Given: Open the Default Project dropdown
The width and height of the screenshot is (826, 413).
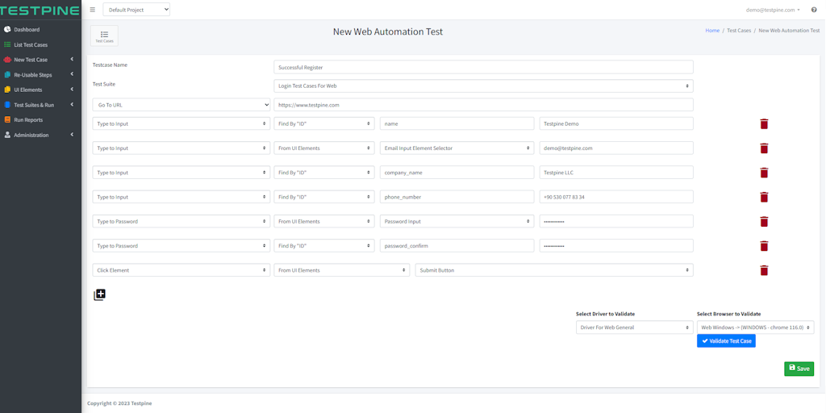Looking at the screenshot, I should pyautogui.click(x=136, y=10).
